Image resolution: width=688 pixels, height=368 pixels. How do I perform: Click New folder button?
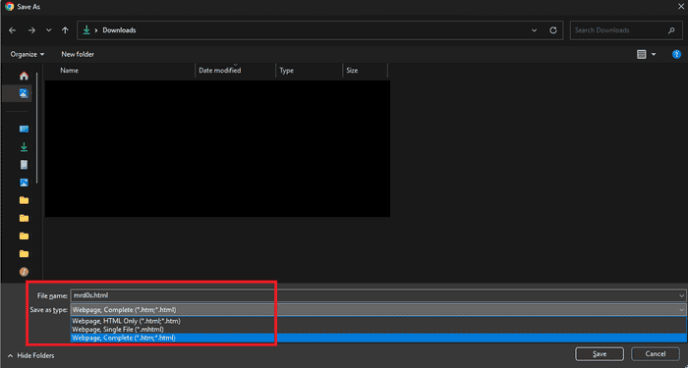pos(78,54)
